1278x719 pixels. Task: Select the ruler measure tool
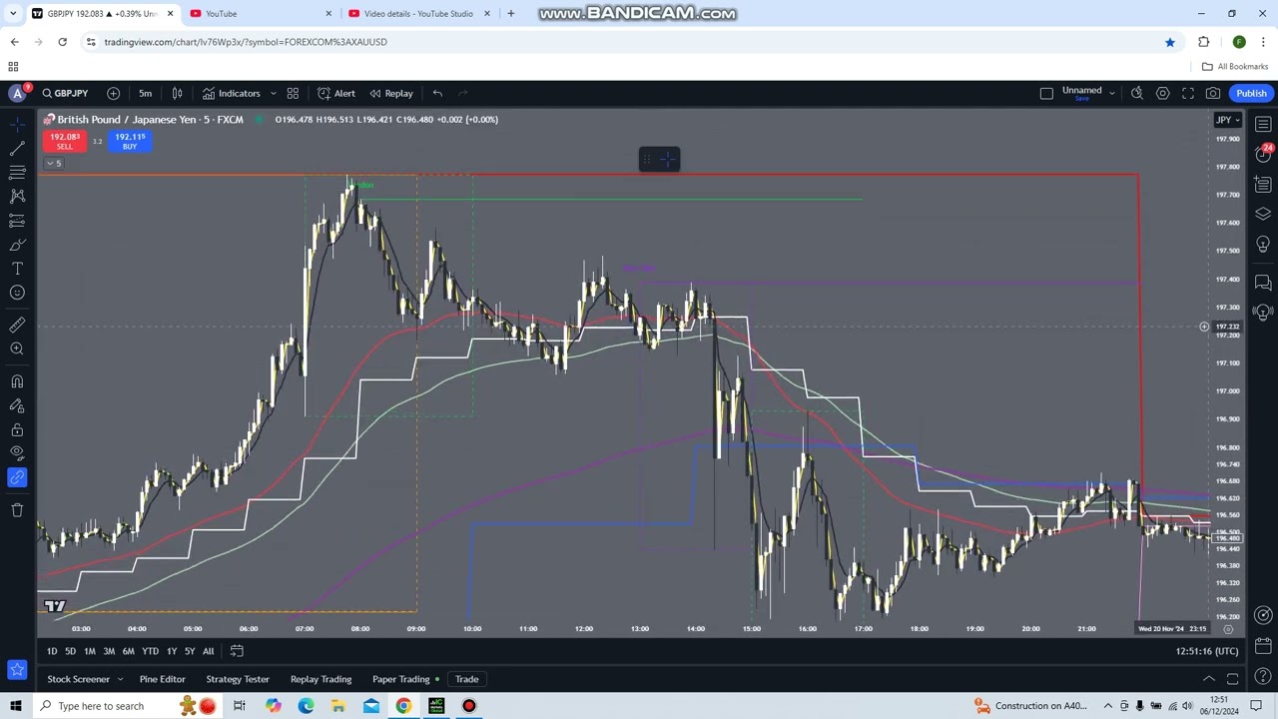[x=17, y=325]
